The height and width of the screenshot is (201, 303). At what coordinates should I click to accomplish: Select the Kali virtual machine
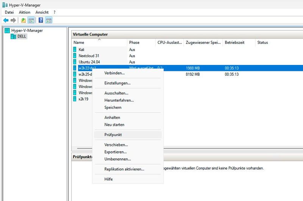tap(81, 49)
